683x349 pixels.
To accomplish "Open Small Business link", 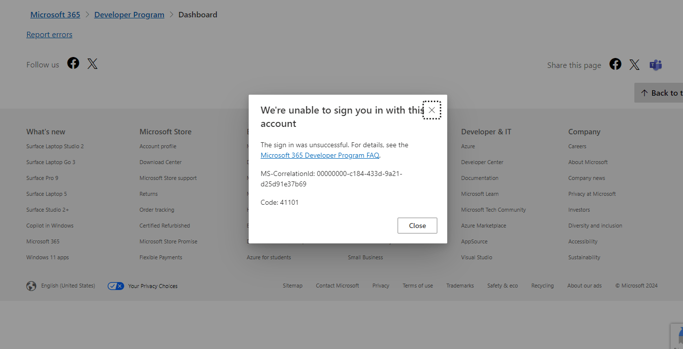I will coord(365,257).
